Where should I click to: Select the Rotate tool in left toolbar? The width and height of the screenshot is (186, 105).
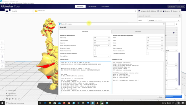2,52
